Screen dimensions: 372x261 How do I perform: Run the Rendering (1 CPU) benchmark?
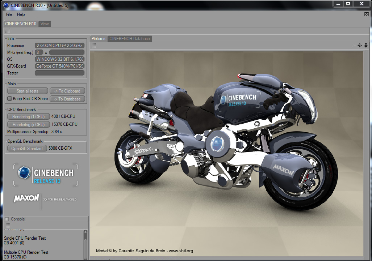(29, 116)
